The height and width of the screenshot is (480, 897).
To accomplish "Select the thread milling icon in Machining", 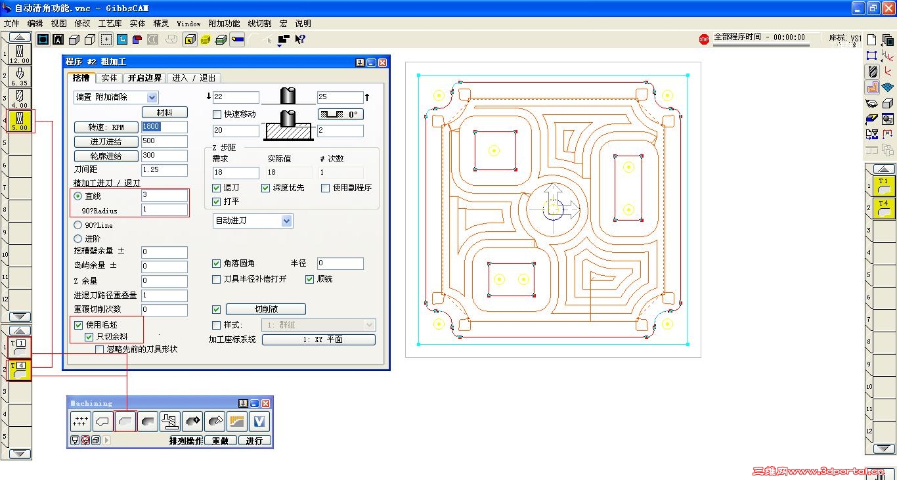I will pos(170,422).
